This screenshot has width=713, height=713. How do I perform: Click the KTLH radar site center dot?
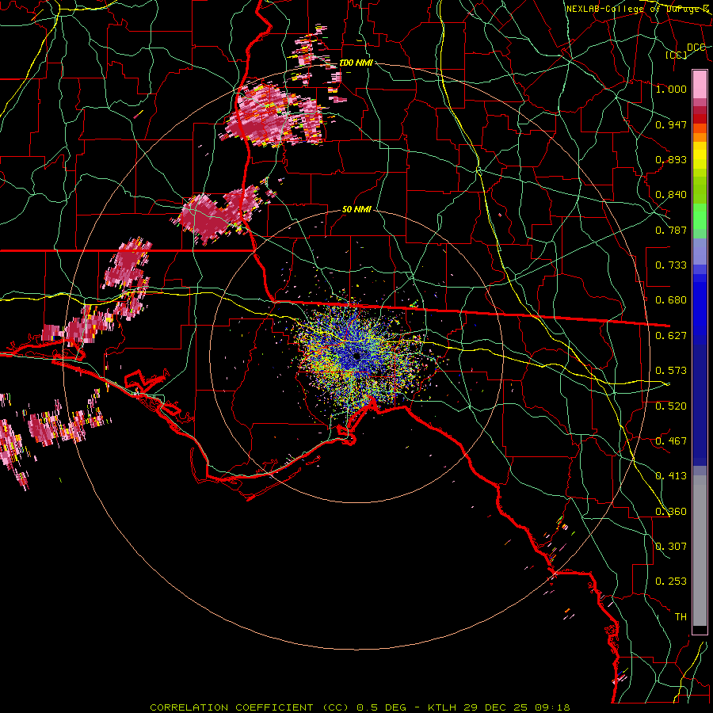(356, 356)
